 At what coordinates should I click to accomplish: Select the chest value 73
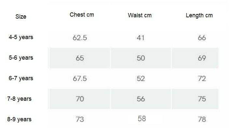[80, 119]
